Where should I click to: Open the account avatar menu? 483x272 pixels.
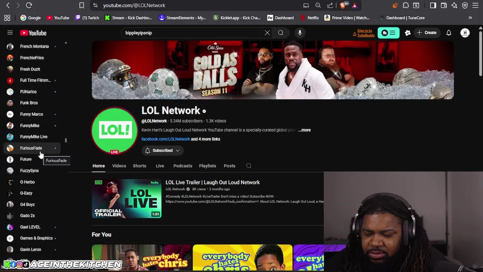pos(465,33)
